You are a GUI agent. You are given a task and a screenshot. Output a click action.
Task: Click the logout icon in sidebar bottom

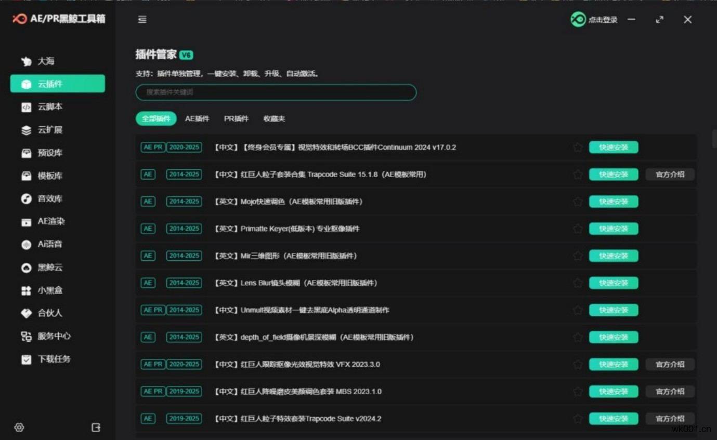pyautogui.click(x=96, y=428)
